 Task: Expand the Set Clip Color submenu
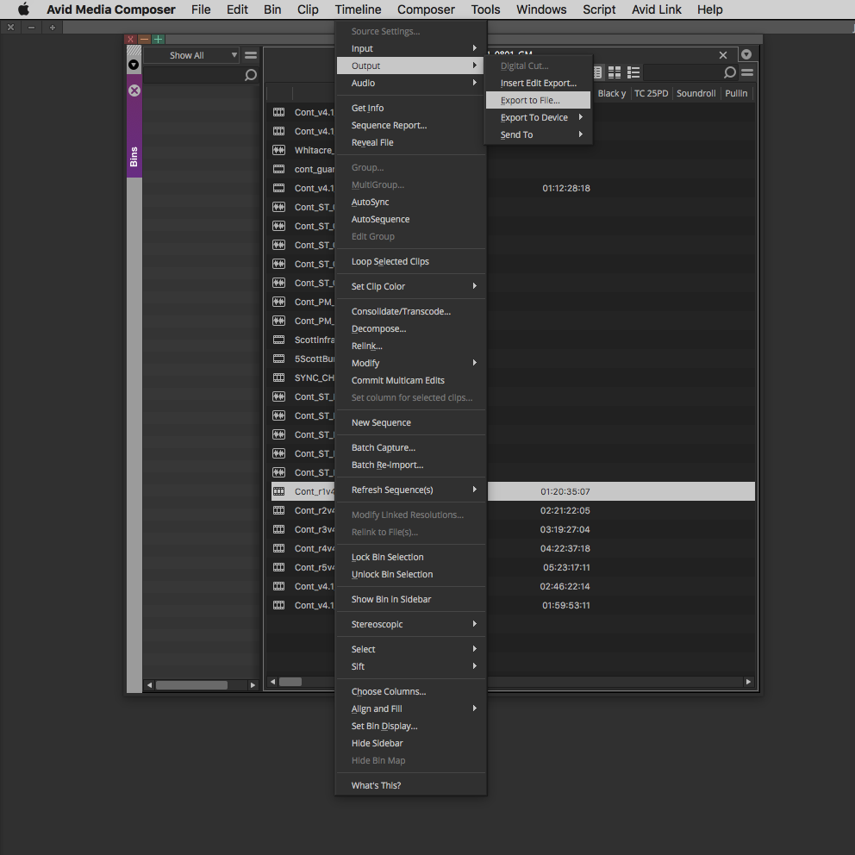pos(411,286)
